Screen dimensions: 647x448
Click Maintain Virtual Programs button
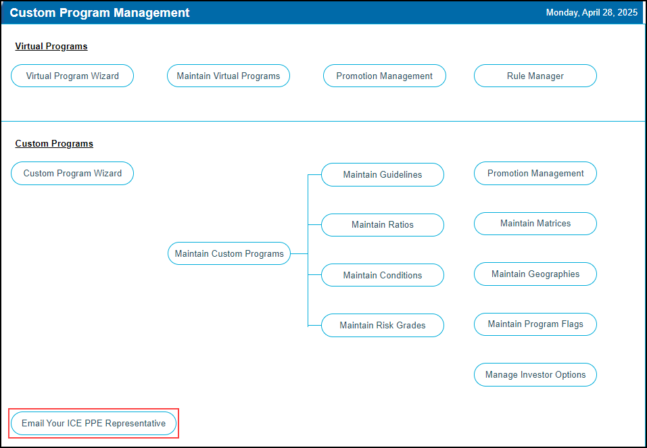coord(229,76)
